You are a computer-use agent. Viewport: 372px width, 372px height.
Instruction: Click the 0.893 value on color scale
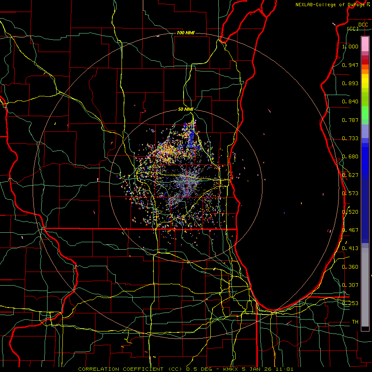(x=350, y=83)
